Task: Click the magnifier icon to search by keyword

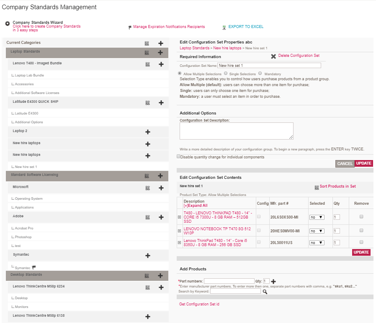Action: click(265, 292)
